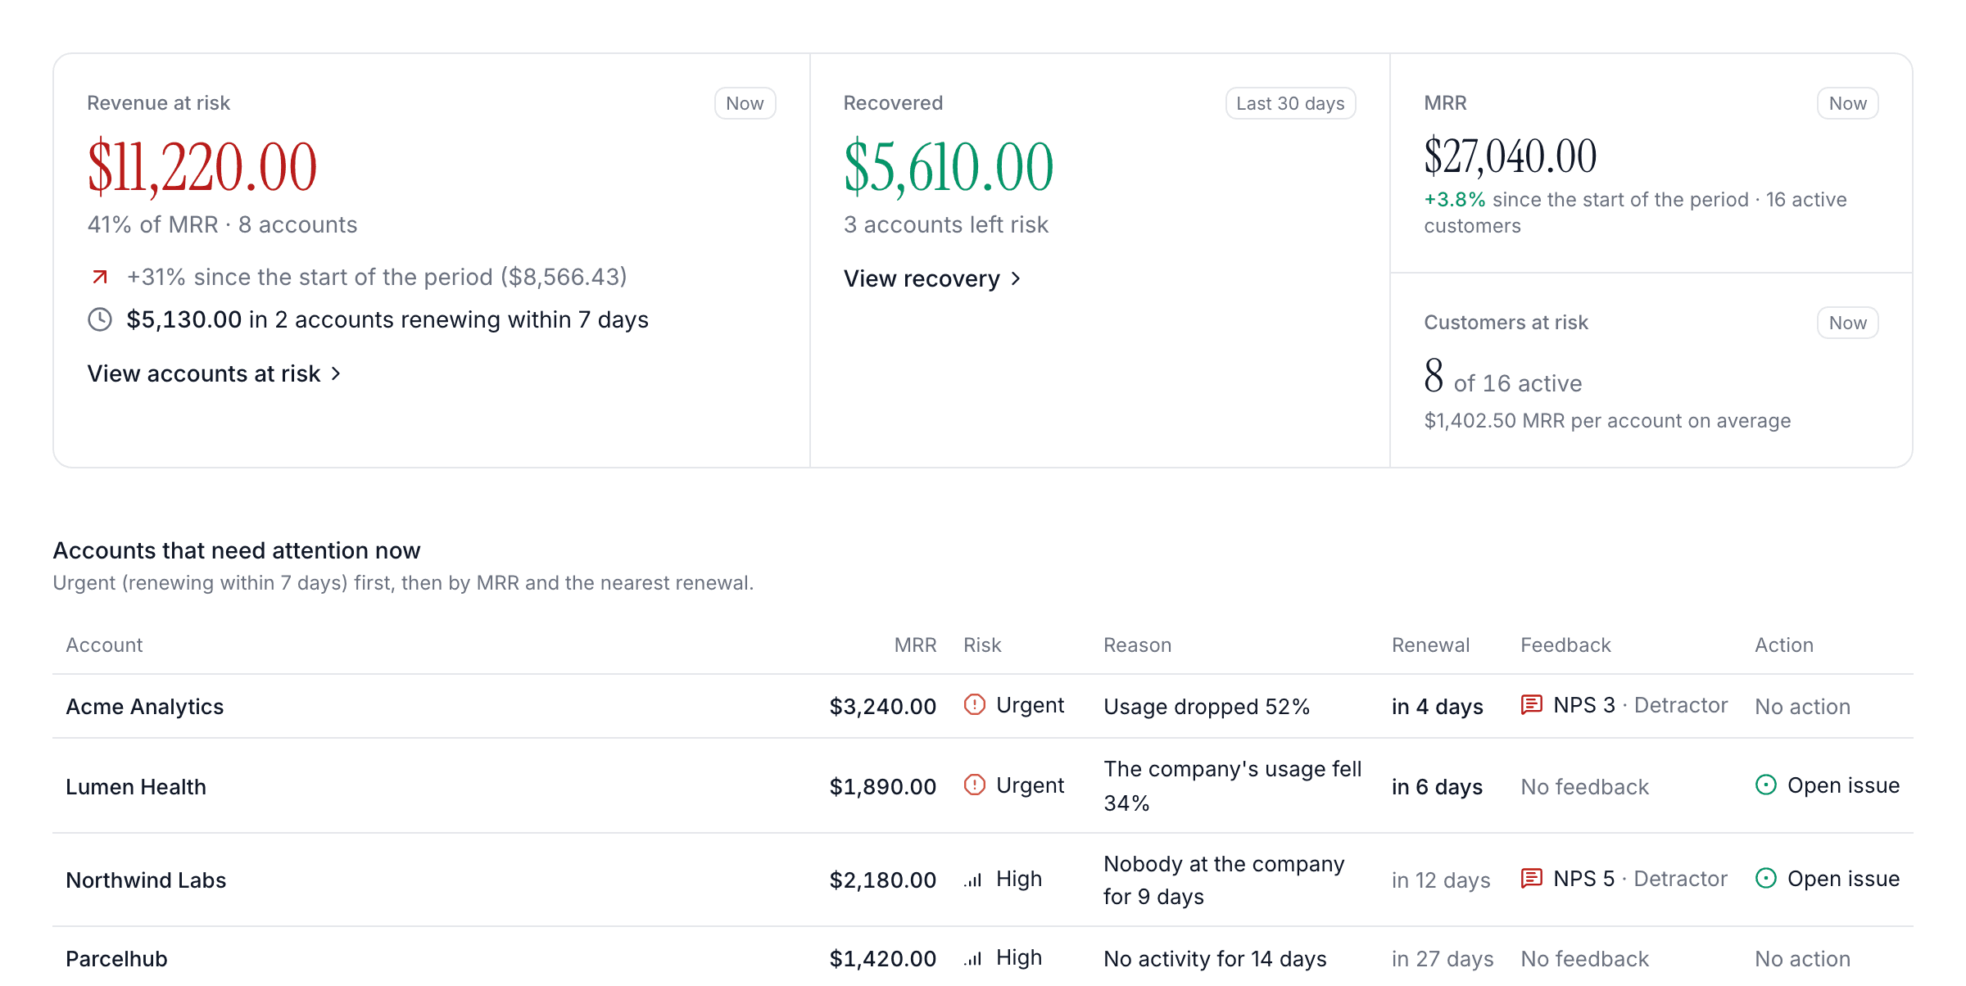Click No activity for 14 days reason
The width and height of the screenshot is (1966, 986).
coord(1215,959)
